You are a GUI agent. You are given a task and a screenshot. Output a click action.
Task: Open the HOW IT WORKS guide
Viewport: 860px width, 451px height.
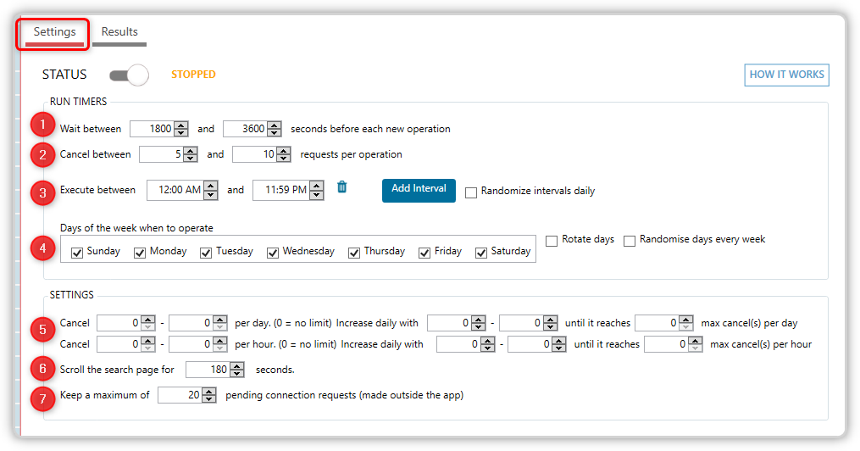pos(786,75)
